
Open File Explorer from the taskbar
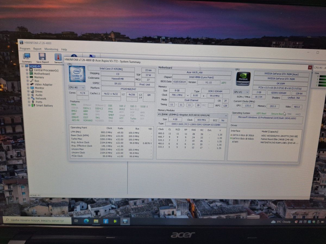point(96,221)
